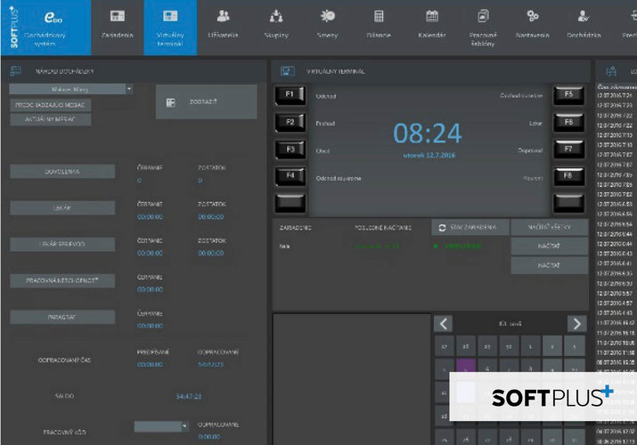Click the Dochádzka attendance icon
Image resolution: width=637 pixels, height=445 pixels.
pyautogui.click(x=583, y=16)
